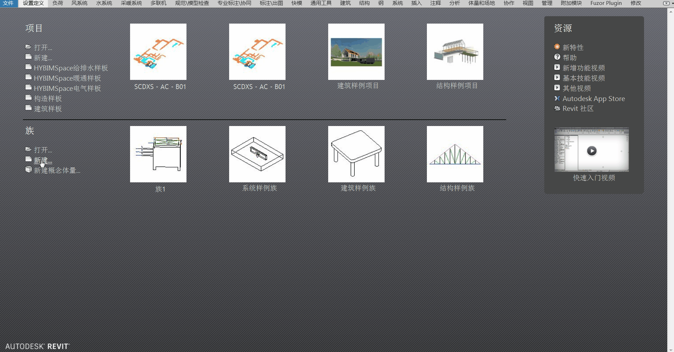Open the 文件 file menu tab
The image size is (674, 352).
[x=8, y=3]
